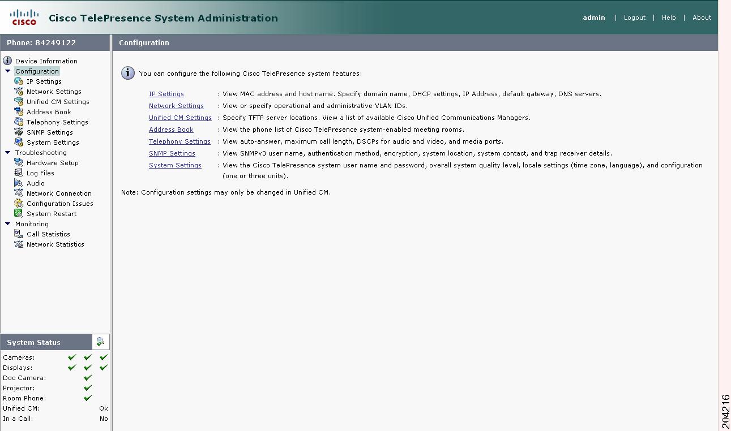This screenshot has height=431, width=731.
Task: Click the Log Files magnifier icon
Action: coord(19,173)
